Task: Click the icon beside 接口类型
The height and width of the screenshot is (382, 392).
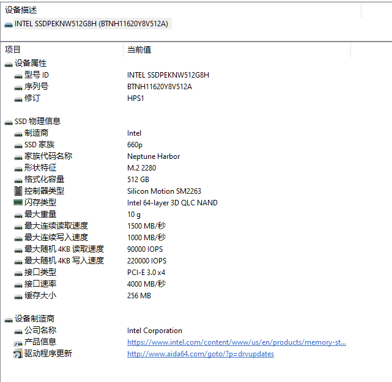Action: tap(18, 274)
